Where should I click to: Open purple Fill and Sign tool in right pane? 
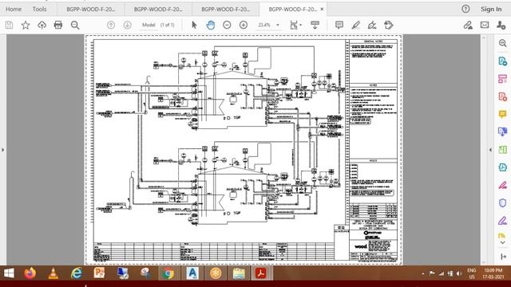[x=502, y=221]
